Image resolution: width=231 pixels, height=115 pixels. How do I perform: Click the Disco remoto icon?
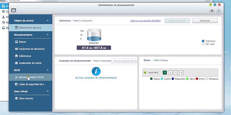click(16, 98)
